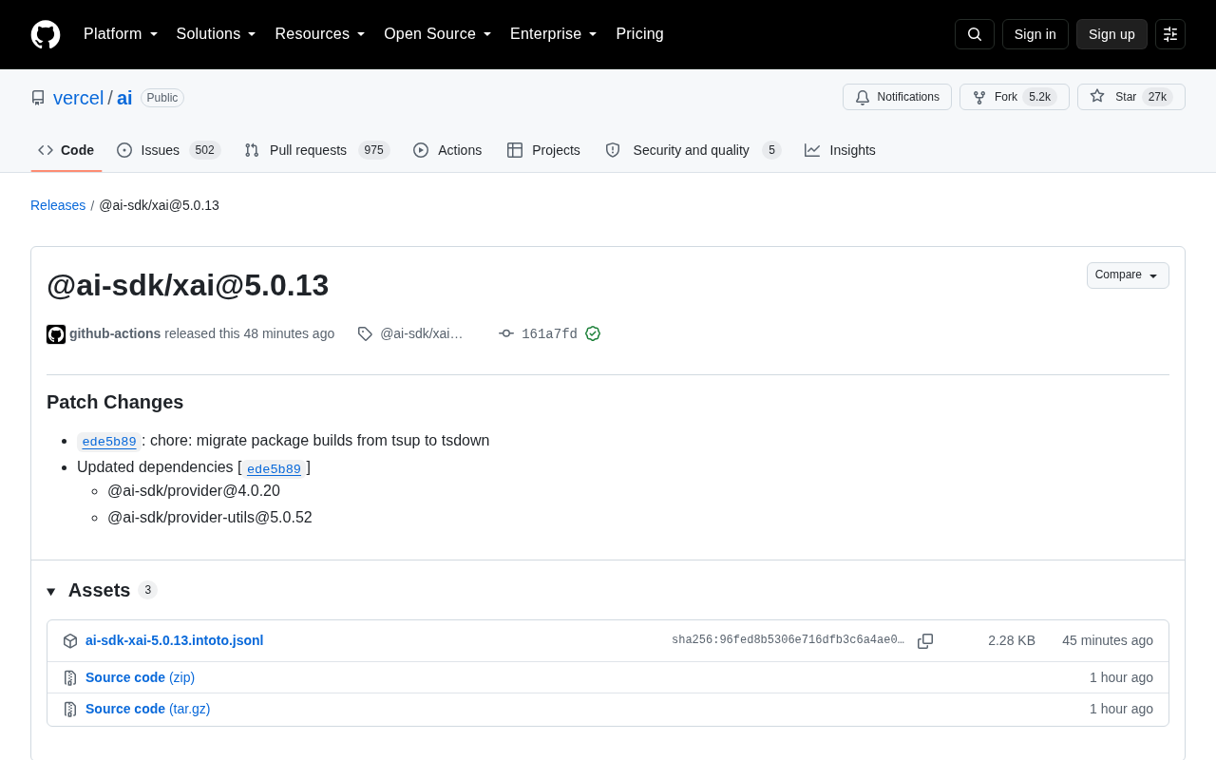Click the zip file icon for Source code (zip)
This screenshot has width=1216, height=760.
pos(70,678)
